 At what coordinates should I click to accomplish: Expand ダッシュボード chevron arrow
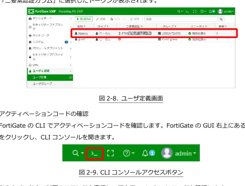click(x=71, y=18)
